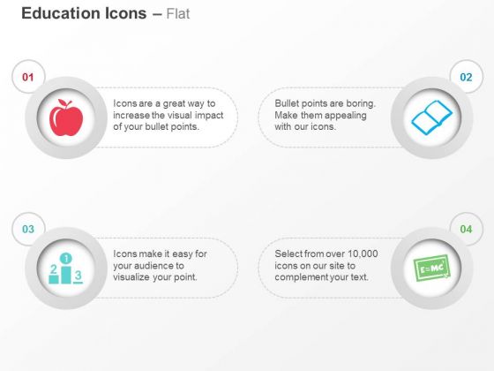Click the red 01 number badge
Image resolution: width=494 pixels, height=371 pixels.
[x=28, y=77]
